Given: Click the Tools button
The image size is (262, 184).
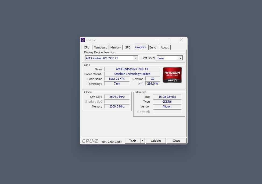Looking at the screenshot, I should pyautogui.click(x=133, y=141).
